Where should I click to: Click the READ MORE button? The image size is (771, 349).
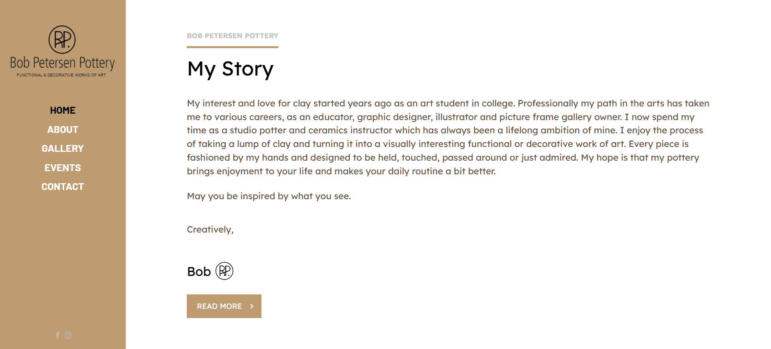pyautogui.click(x=224, y=306)
